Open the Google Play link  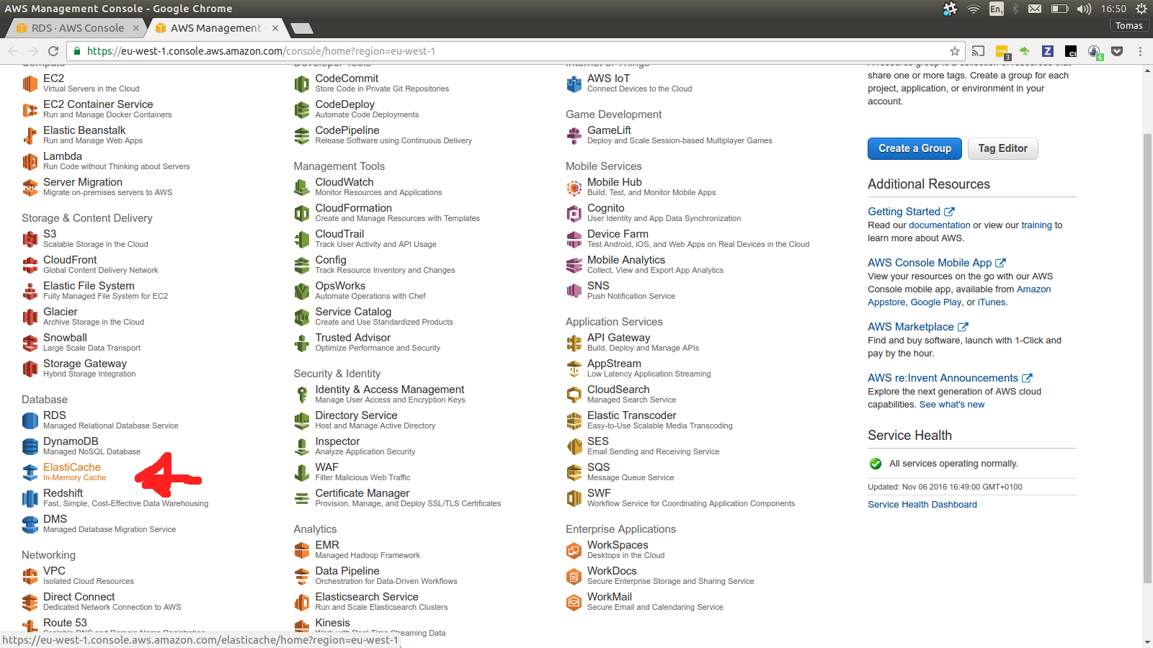[936, 302]
